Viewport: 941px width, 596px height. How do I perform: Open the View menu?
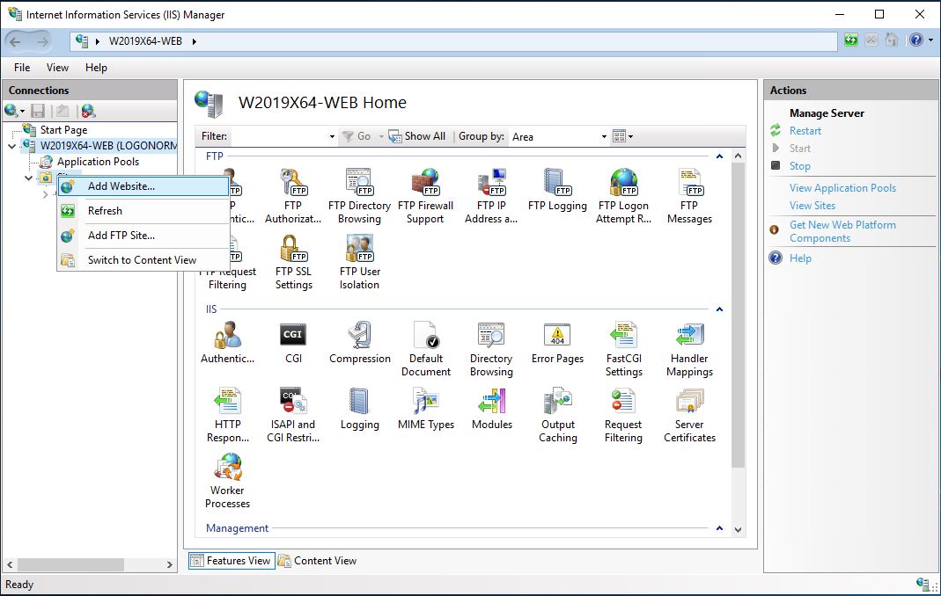[x=57, y=68]
